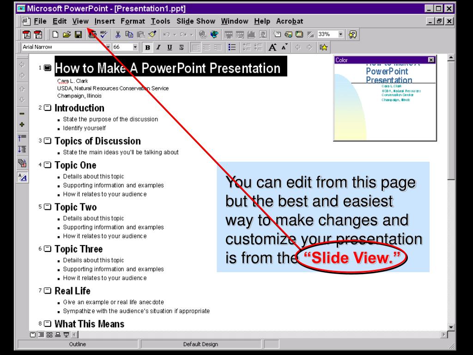Click the What This Means heading
473x355 pixels.
coord(89,324)
